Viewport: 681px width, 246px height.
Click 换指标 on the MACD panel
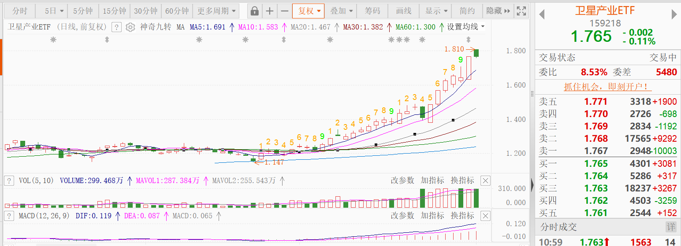pos(462,216)
